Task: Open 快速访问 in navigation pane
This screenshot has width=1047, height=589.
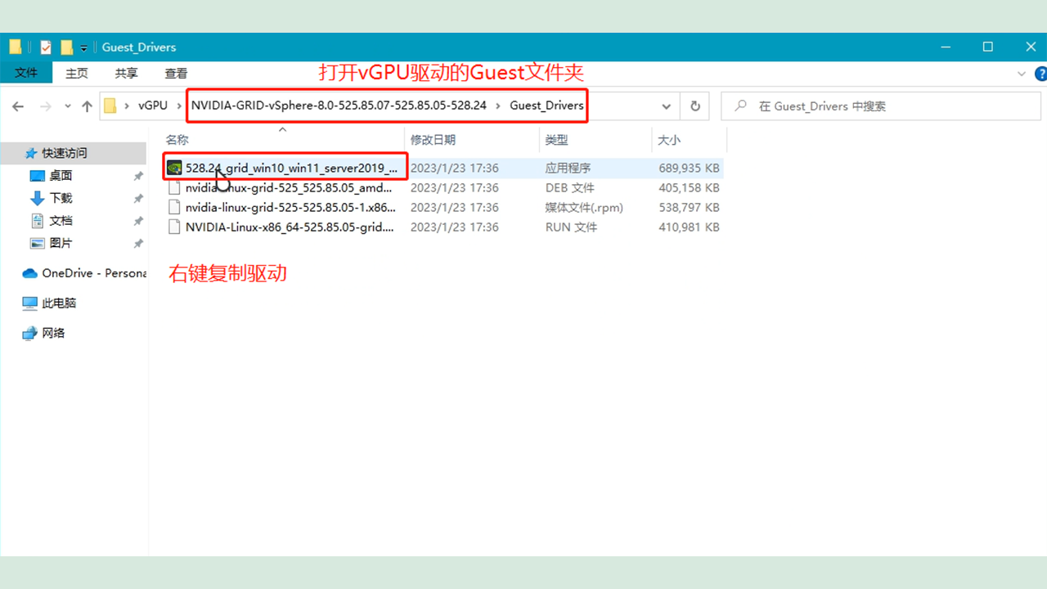Action: pyautogui.click(x=65, y=153)
